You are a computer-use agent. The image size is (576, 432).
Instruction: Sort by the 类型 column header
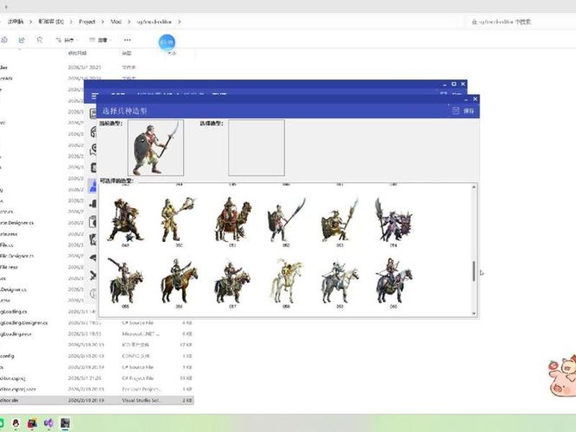[x=127, y=53]
